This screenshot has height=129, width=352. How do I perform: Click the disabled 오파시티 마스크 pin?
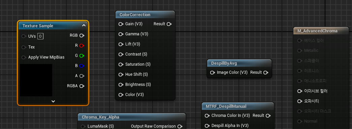point(299,111)
